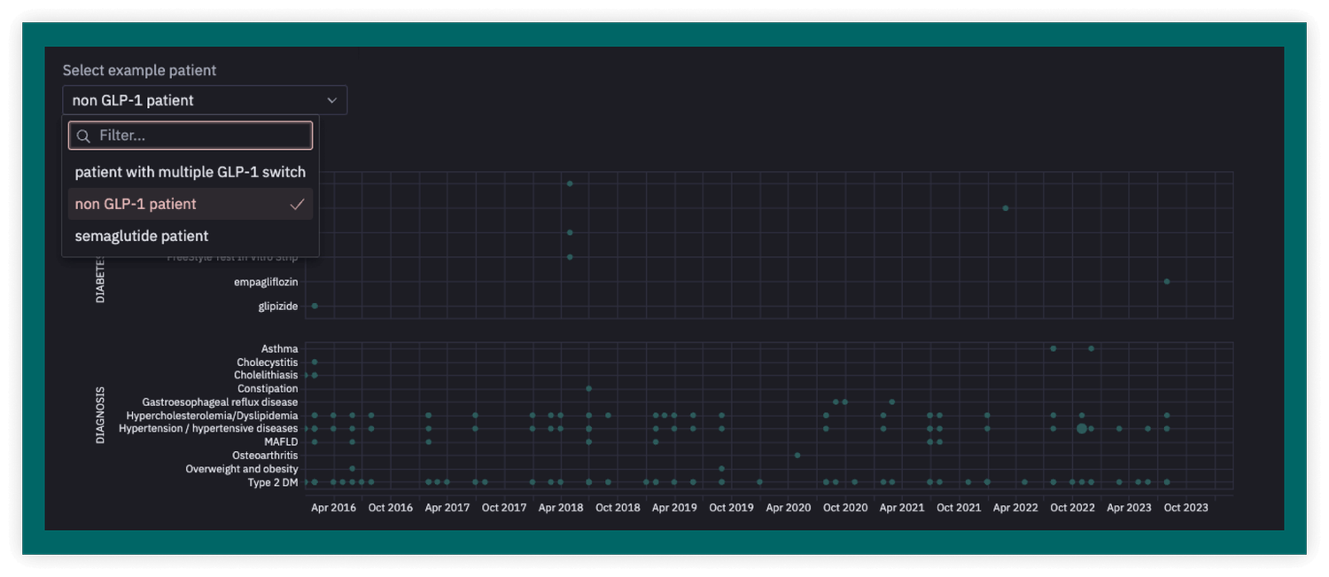Choose patient with multiple GLP-1 switch
The image size is (1329, 577).
click(x=190, y=172)
